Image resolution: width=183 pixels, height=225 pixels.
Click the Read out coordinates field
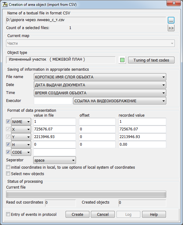(x=60, y=203)
